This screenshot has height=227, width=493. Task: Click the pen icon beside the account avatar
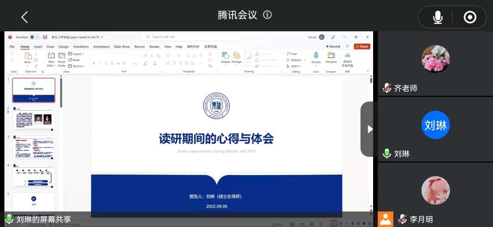(333, 37)
